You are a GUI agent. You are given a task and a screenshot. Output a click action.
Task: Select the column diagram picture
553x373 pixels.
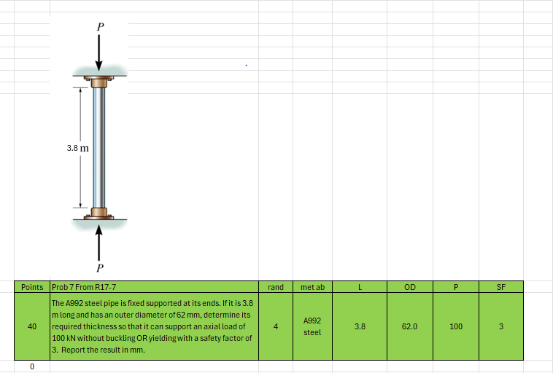(x=89, y=146)
